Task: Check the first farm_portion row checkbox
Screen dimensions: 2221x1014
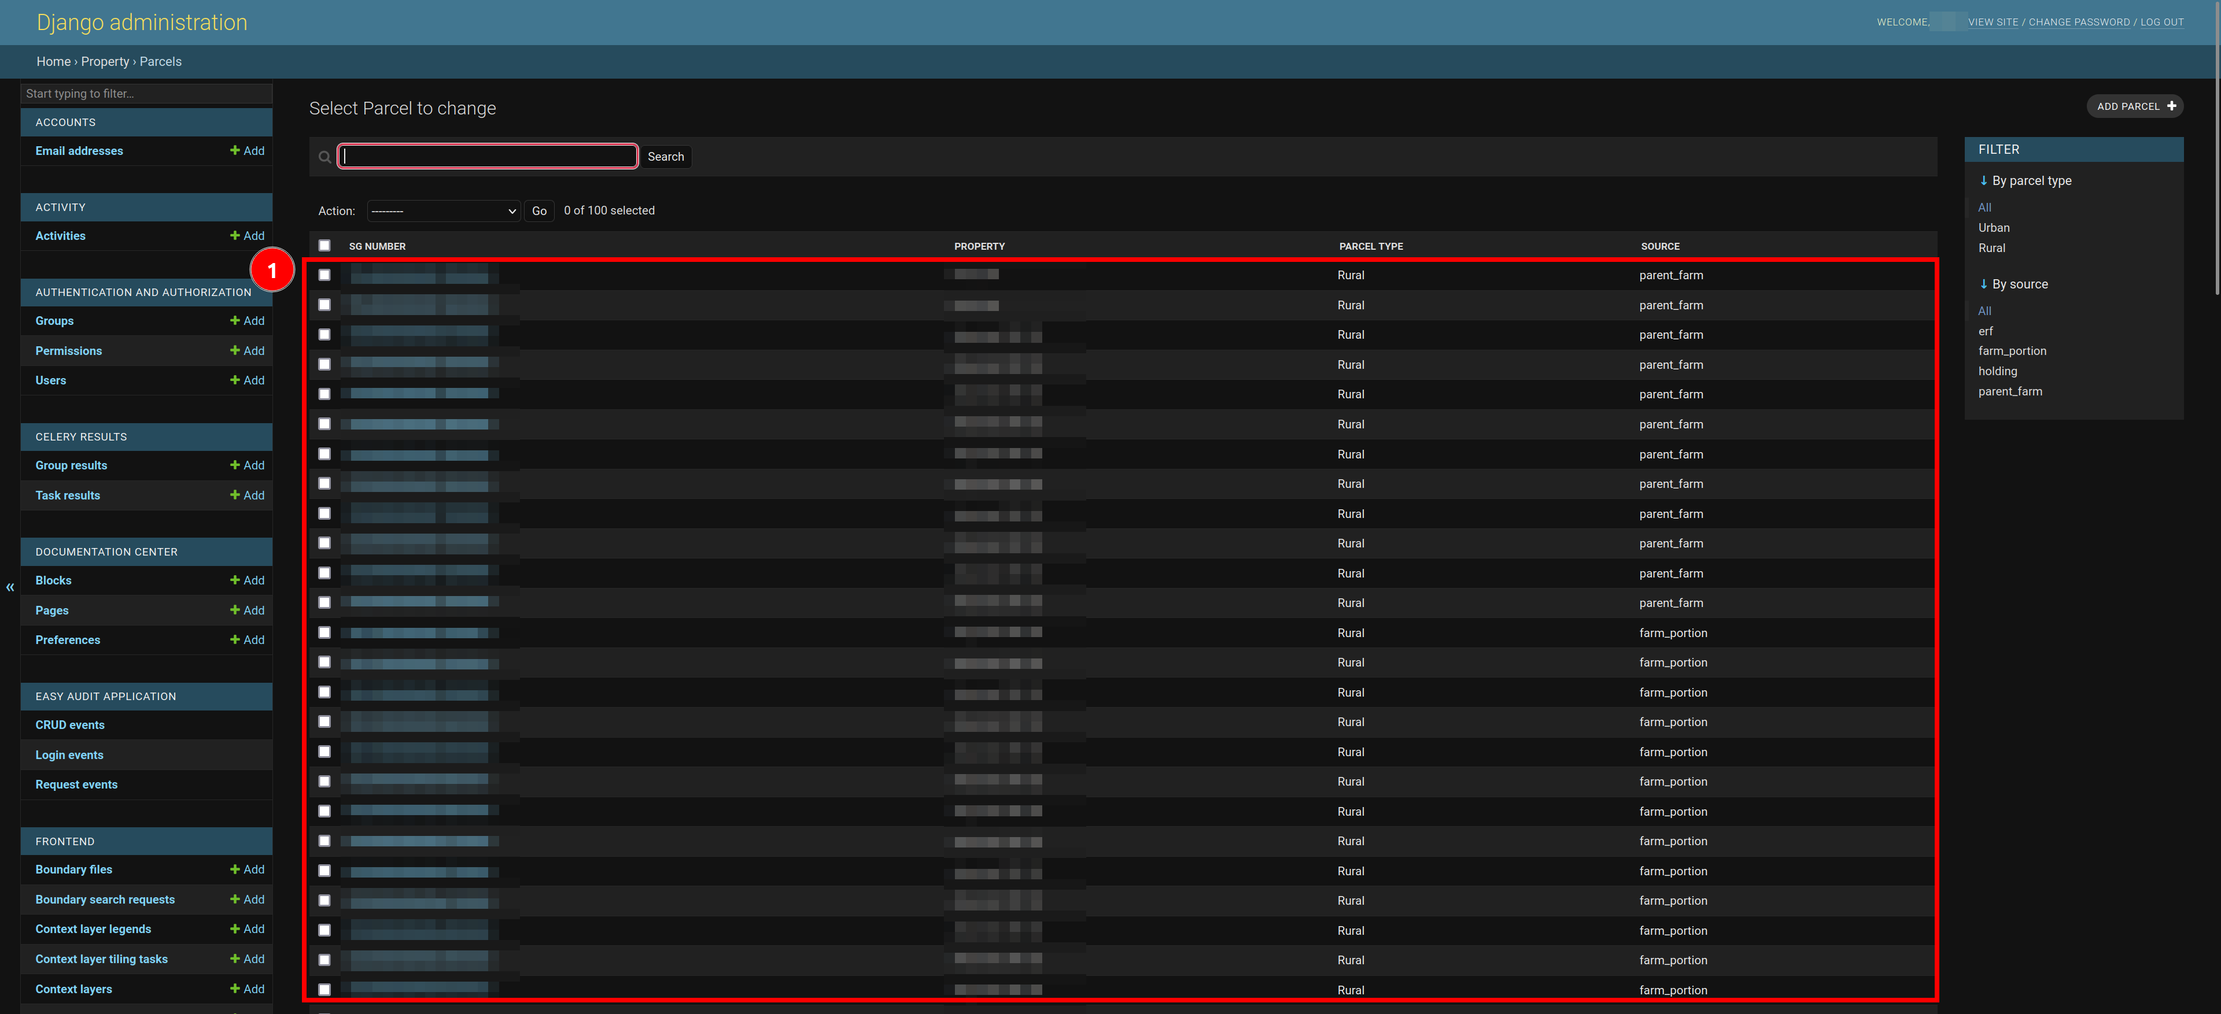Action: coord(324,632)
